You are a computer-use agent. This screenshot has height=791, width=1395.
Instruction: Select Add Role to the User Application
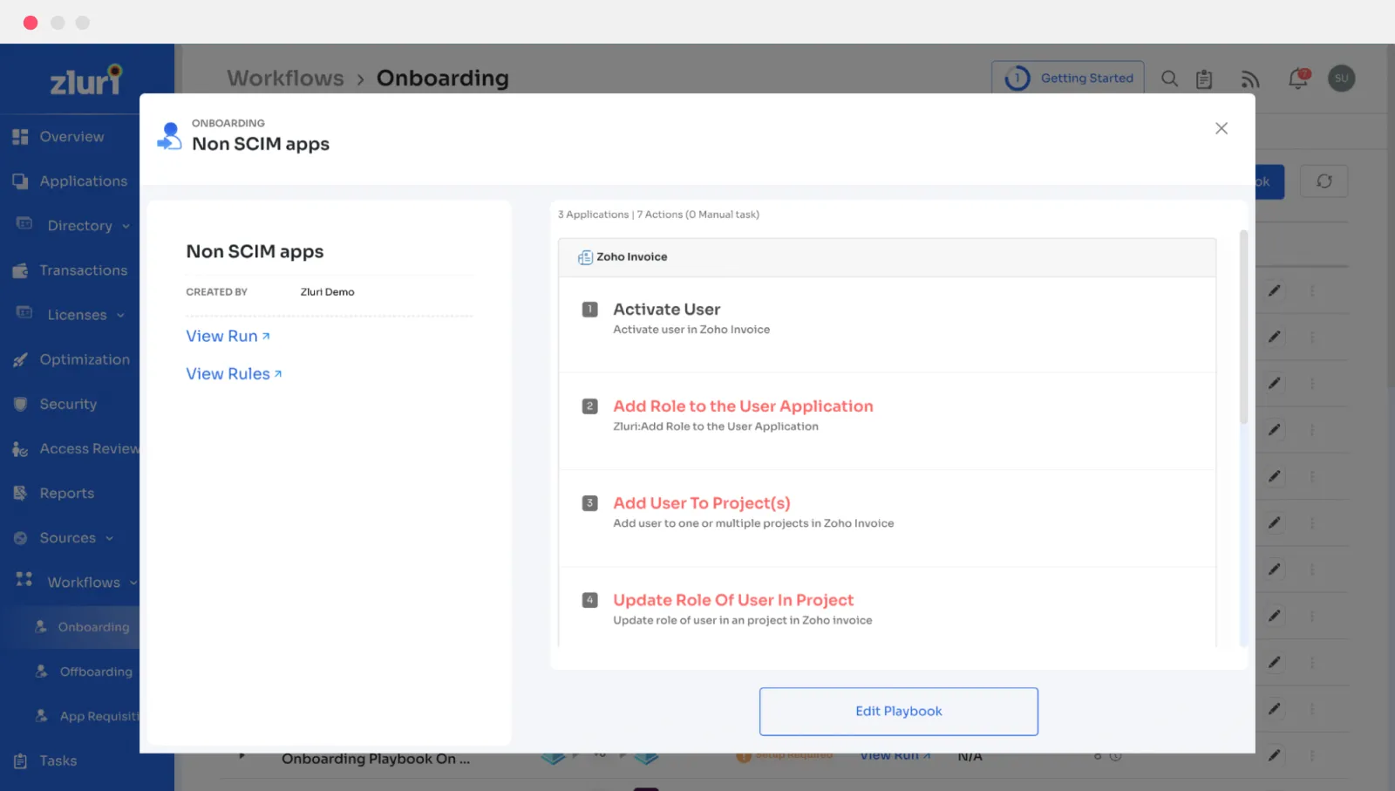[x=743, y=406]
